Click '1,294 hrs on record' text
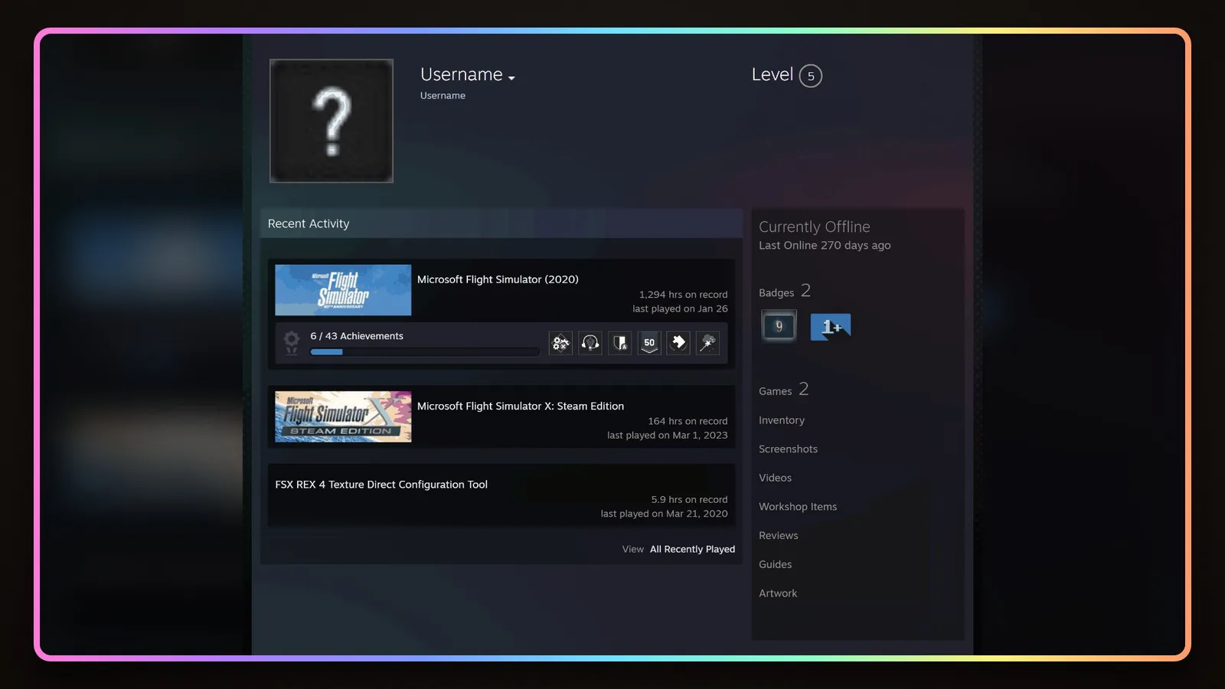The width and height of the screenshot is (1225, 689). click(683, 295)
